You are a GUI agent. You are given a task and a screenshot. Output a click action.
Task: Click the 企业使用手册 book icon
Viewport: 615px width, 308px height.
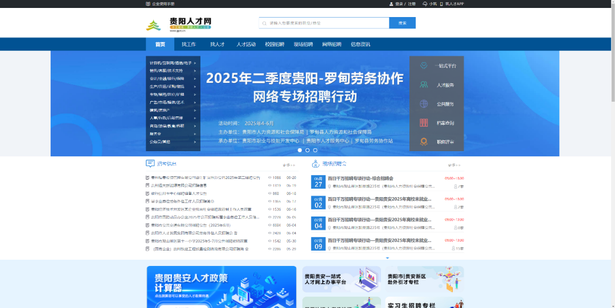(149, 4)
